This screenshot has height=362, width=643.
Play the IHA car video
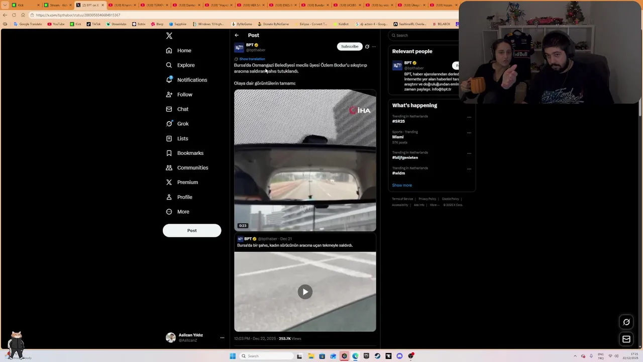click(305, 160)
